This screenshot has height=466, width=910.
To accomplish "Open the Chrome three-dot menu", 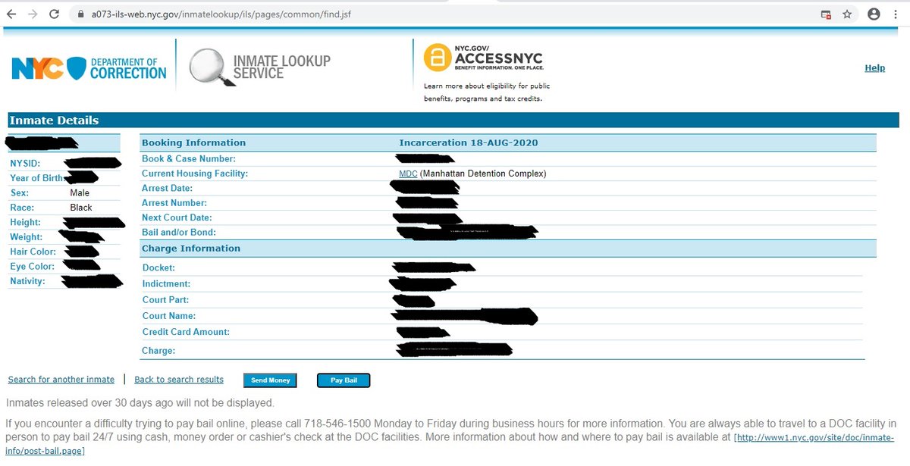I will pyautogui.click(x=896, y=13).
